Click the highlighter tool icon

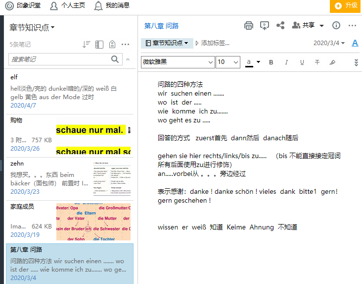coord(332,62)
